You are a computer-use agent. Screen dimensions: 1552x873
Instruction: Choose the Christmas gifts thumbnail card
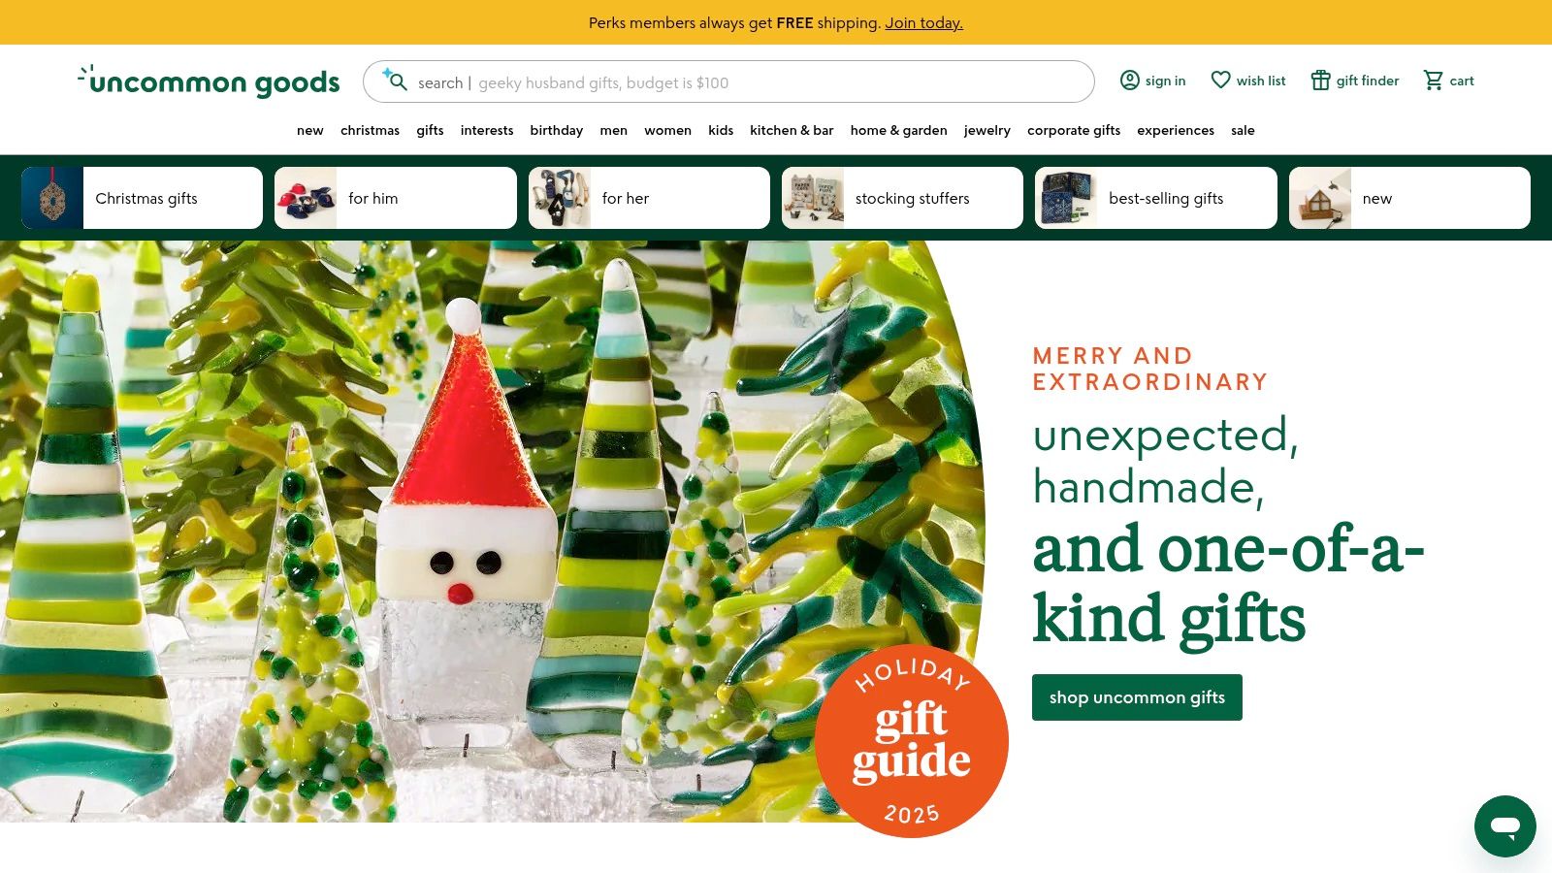point(142,198)
